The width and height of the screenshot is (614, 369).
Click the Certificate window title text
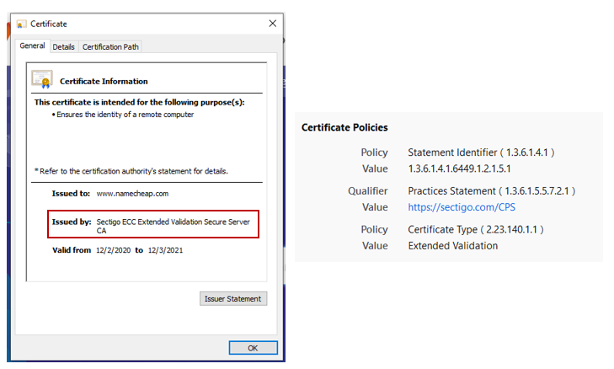[49, 24]
